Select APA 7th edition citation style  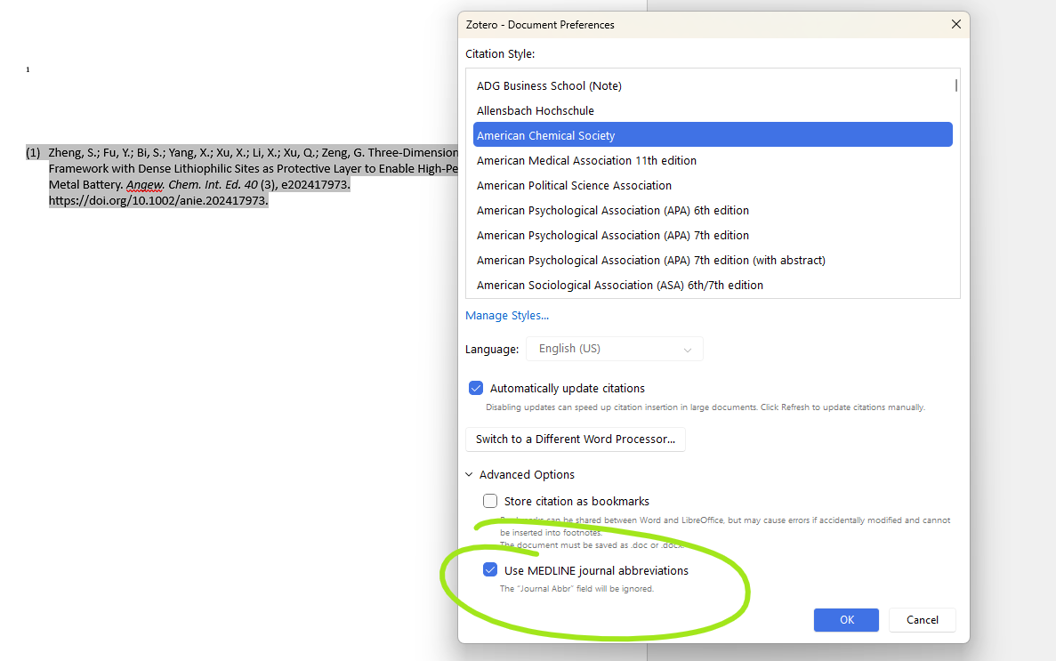pos(713,235)
